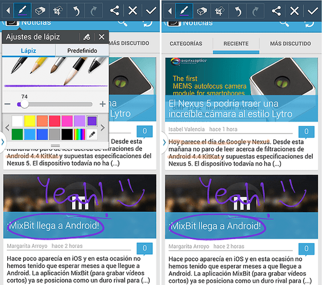Image resolution: width=322 pixels, height=285 pixels.
Task: Tap comment count bubble on Nexus 5 article right
Action: click(x=306, y=131)
